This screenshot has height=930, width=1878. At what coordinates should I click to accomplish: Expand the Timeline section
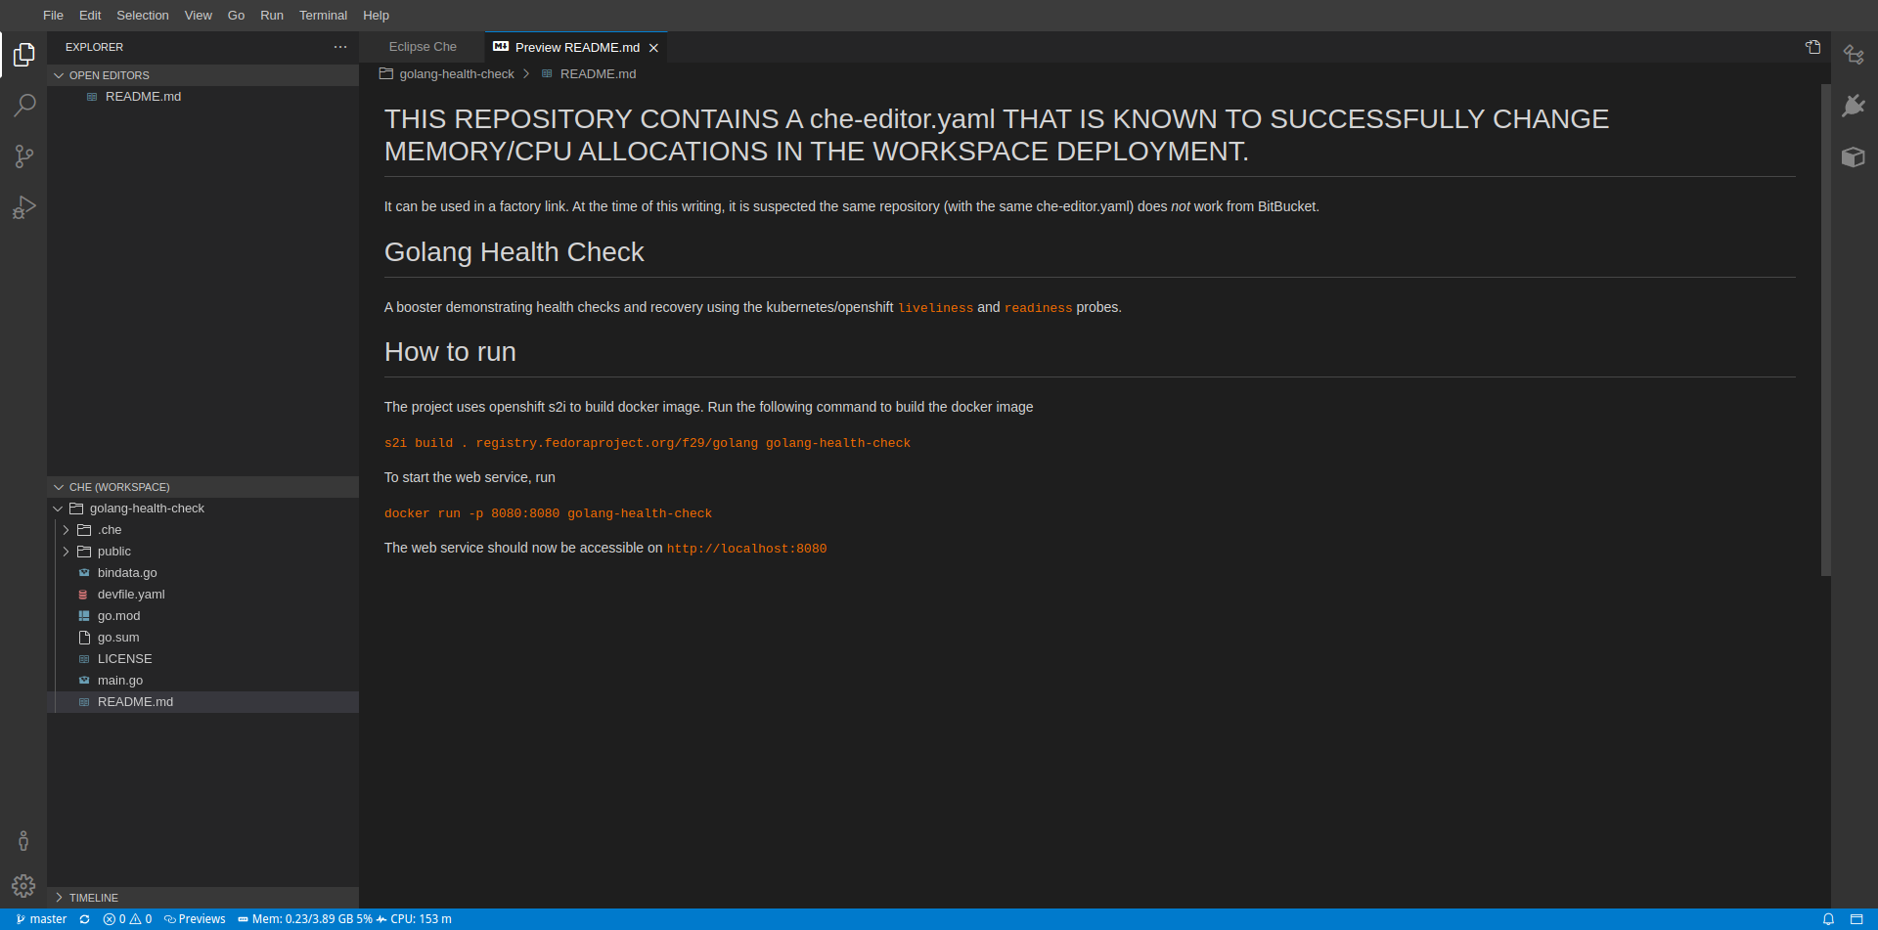[x=202, y=898]
